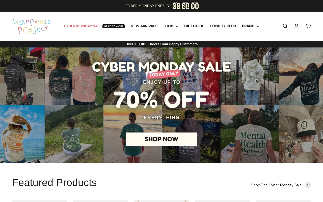Click the countdown seconds digits
The image size is (323, 202).
pos(195,6)
